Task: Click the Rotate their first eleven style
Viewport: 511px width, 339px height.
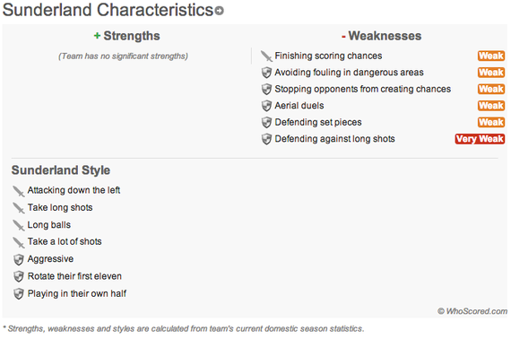Action: pos(74,276)
